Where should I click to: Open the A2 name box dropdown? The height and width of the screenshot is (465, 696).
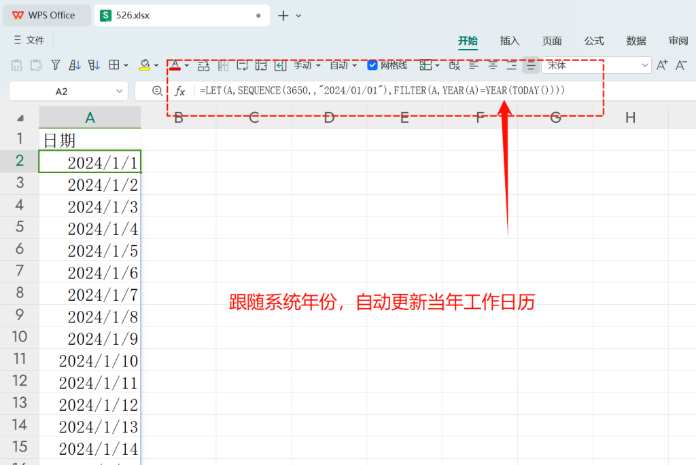(x=119, y=92)
